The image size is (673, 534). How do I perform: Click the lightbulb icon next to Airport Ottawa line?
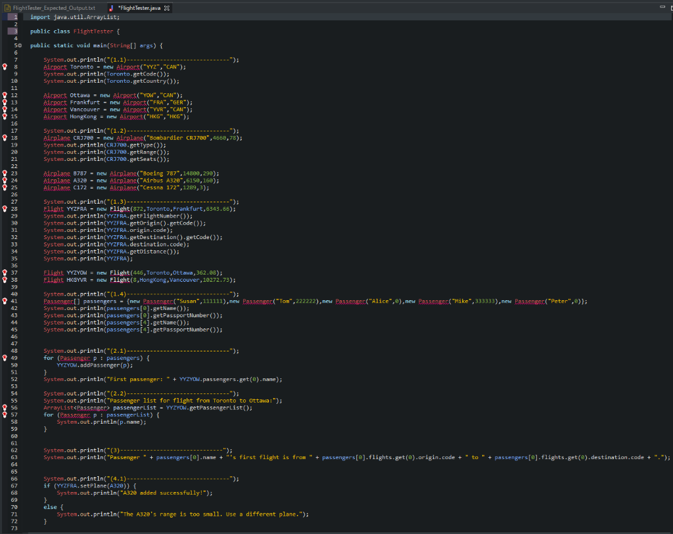[5, 95]
